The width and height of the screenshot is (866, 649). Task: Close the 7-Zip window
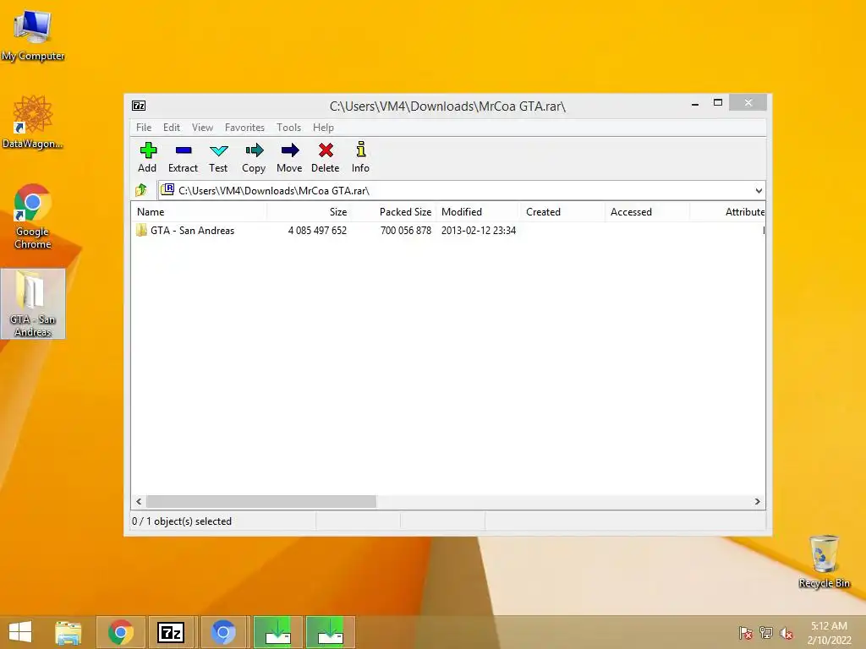coord(748,102)
